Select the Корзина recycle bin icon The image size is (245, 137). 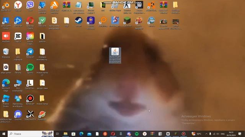(x=6, y=53)
